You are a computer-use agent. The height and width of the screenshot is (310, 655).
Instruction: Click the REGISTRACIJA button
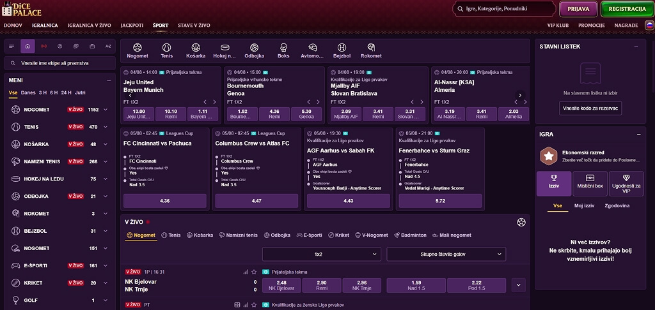tap(627, 9)
